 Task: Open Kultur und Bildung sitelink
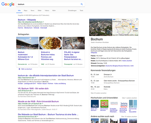60,84
